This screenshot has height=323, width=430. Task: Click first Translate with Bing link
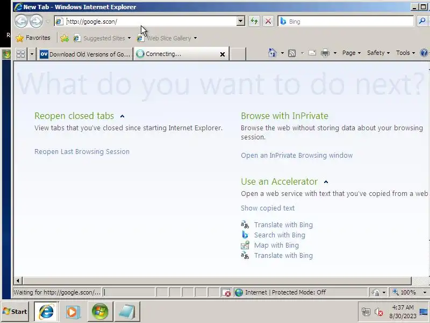coord(283,225)
